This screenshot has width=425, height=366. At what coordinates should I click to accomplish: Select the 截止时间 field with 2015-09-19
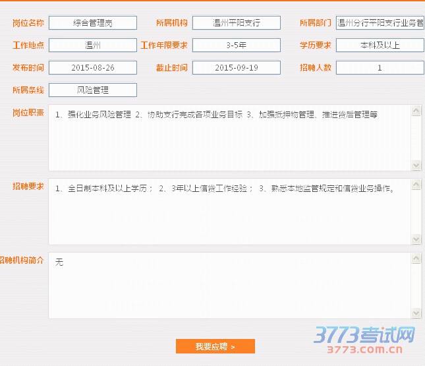(237, 68)
